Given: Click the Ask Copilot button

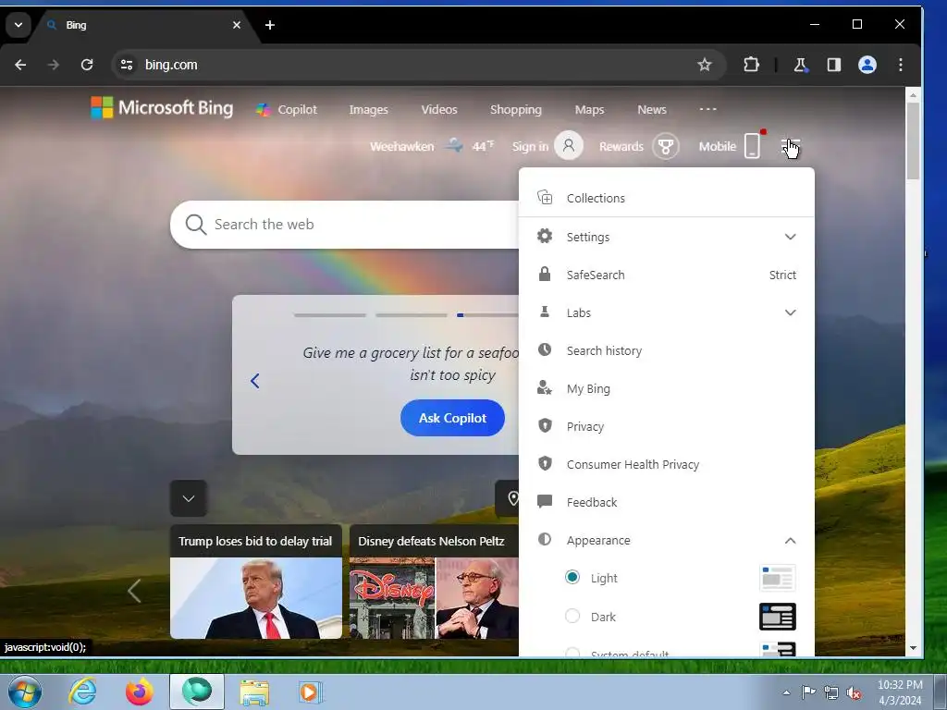Looking at the screenshot, I should (x=452, y=418).
